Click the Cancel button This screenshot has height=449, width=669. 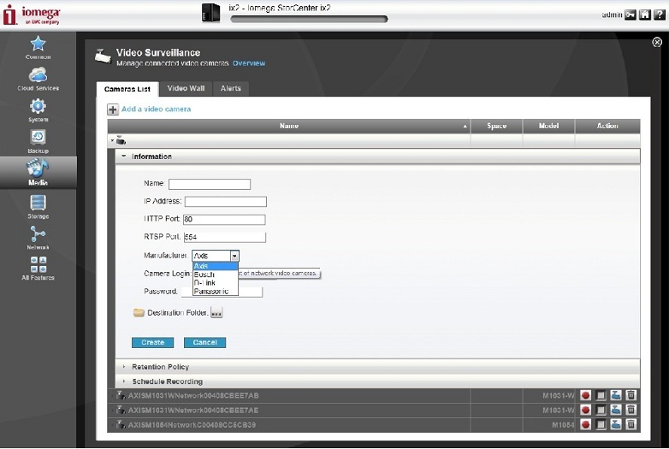pyautogui.click(x=204, y=342)
